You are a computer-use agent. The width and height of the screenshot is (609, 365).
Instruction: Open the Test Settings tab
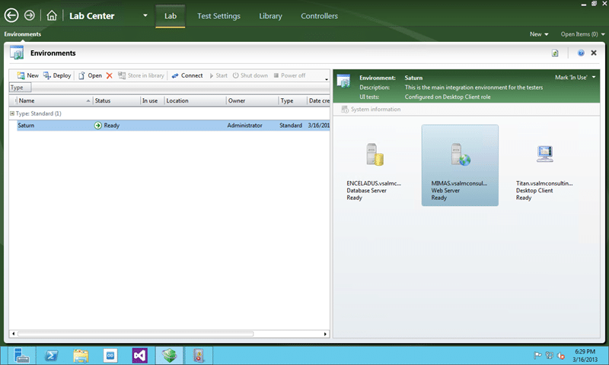218,16
